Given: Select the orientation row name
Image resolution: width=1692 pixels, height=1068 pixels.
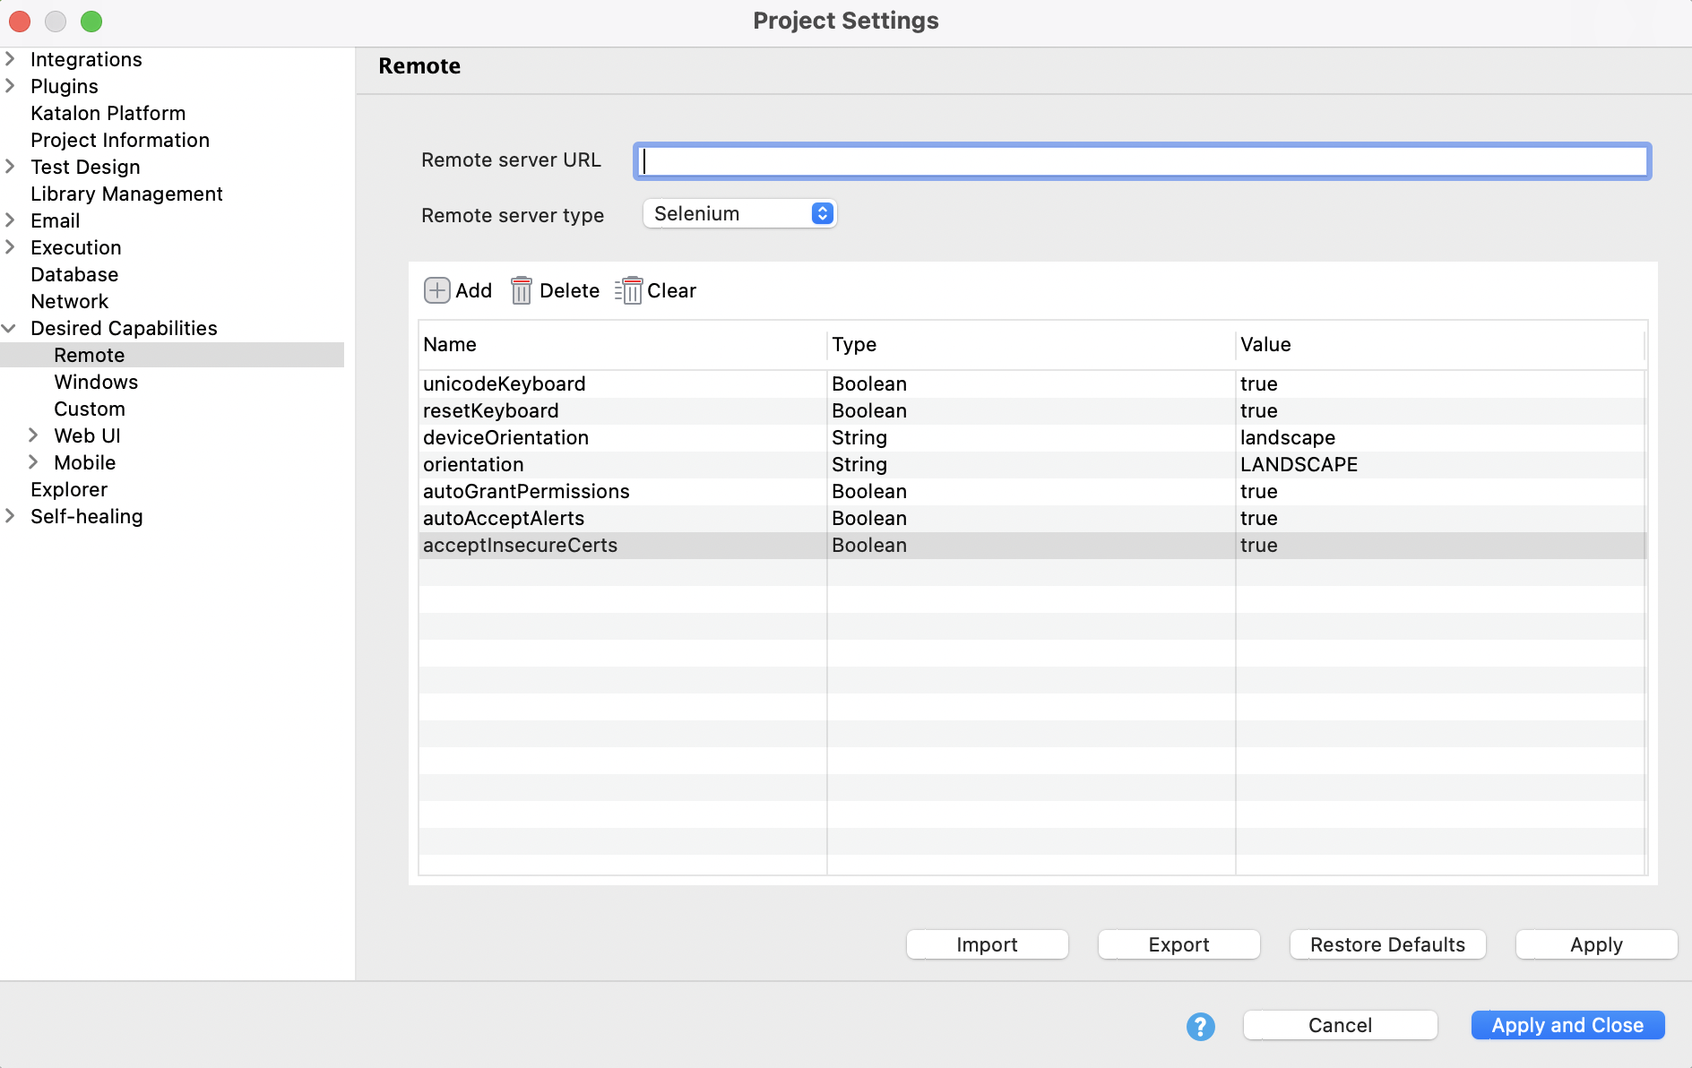Looking at the screenshot, I should [x=473, y=464].
